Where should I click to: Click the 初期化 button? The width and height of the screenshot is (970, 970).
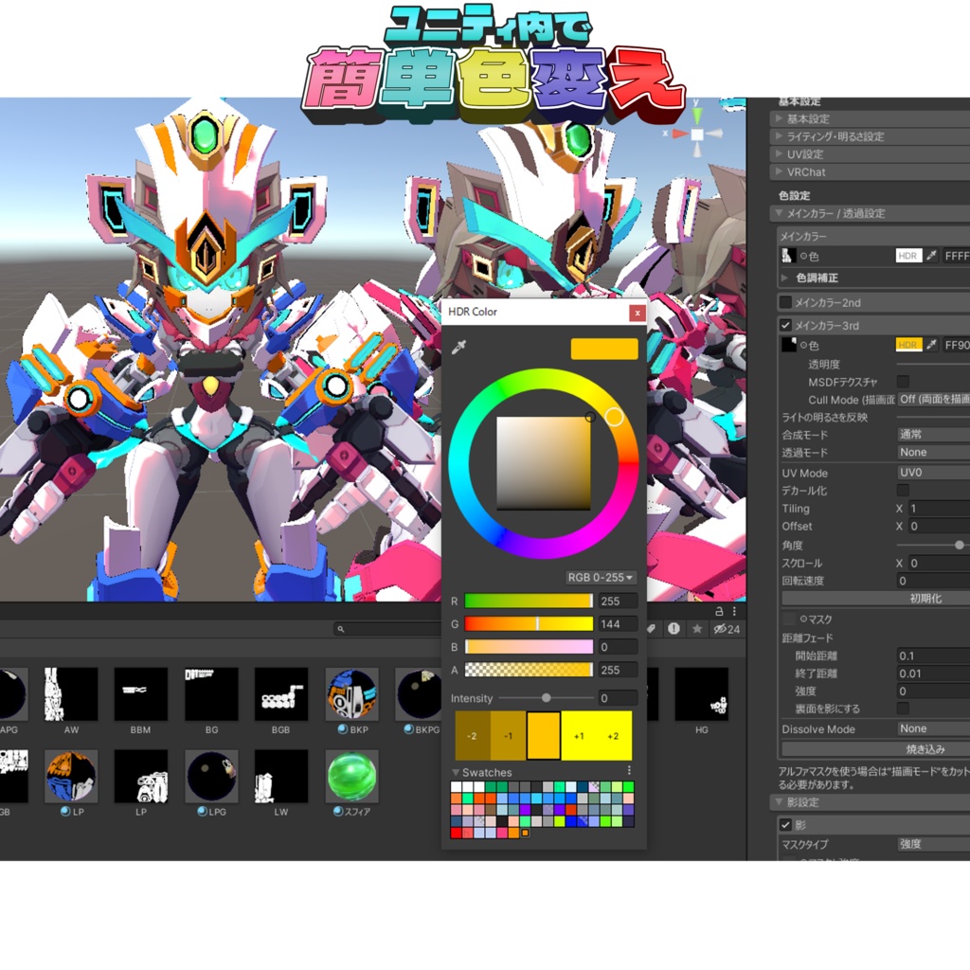click(x=876, y=599)
